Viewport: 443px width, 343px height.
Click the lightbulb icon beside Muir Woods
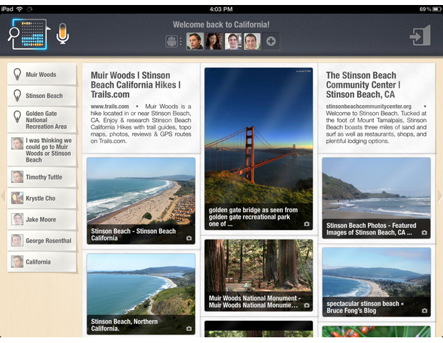(x=17, y=74)
